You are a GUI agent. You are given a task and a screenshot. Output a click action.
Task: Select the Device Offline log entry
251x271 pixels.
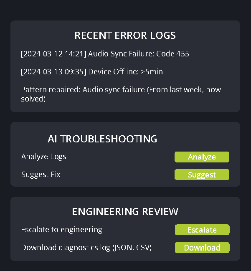[92, 72]
